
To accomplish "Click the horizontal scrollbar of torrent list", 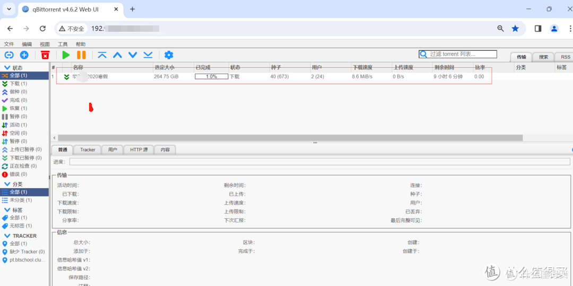I will pos(290,138).
